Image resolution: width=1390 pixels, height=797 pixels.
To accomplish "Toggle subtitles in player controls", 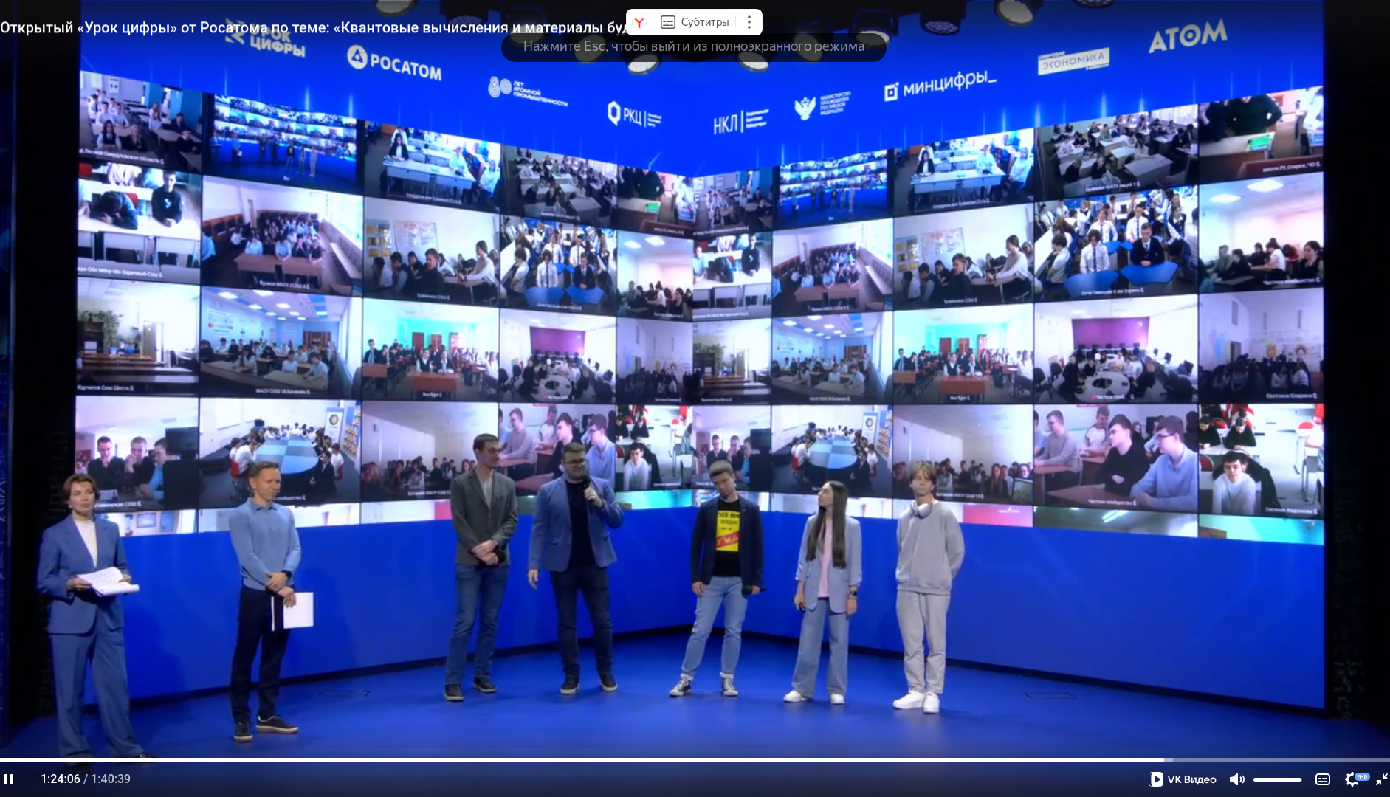I will tap(1323, 779).
